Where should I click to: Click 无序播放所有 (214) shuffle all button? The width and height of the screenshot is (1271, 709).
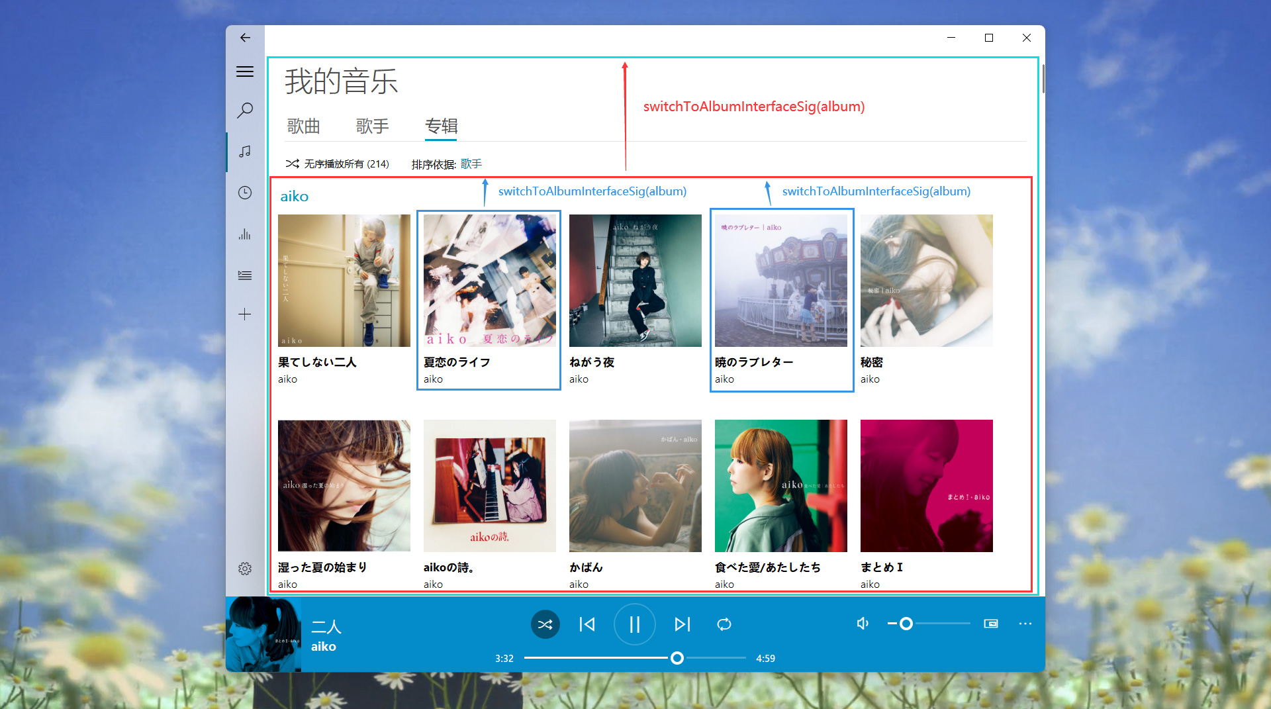pos(338,164)
